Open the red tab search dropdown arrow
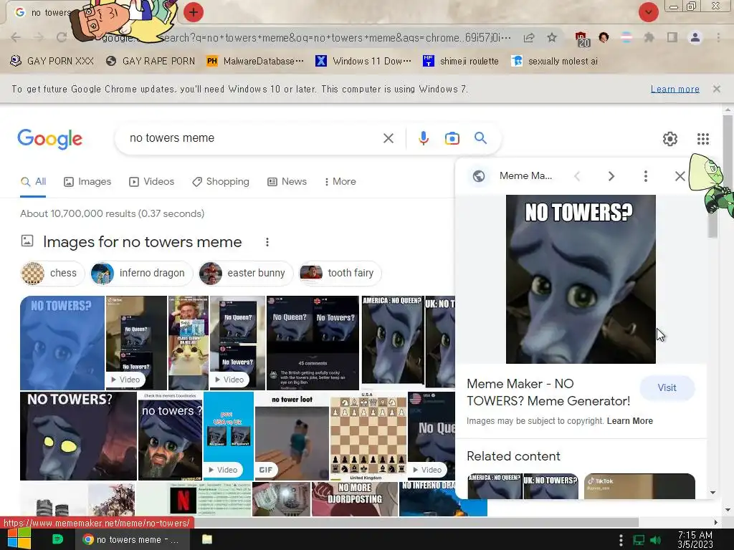Image resolution: width=734 pixels, height=550 pixels. point(649,12)
